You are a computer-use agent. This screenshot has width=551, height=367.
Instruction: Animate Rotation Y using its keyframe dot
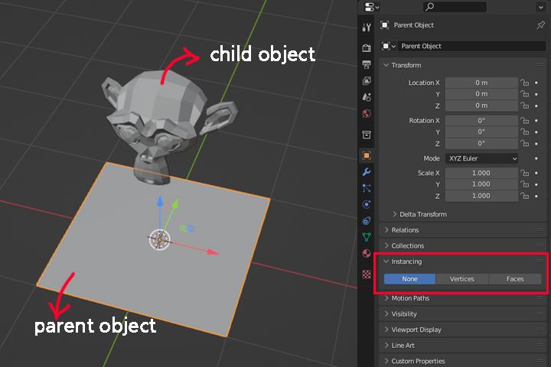[x=536, y=132]
